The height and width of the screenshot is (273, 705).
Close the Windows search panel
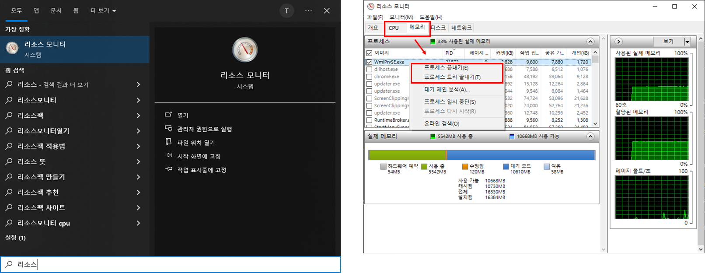click(x=327, y=10)
